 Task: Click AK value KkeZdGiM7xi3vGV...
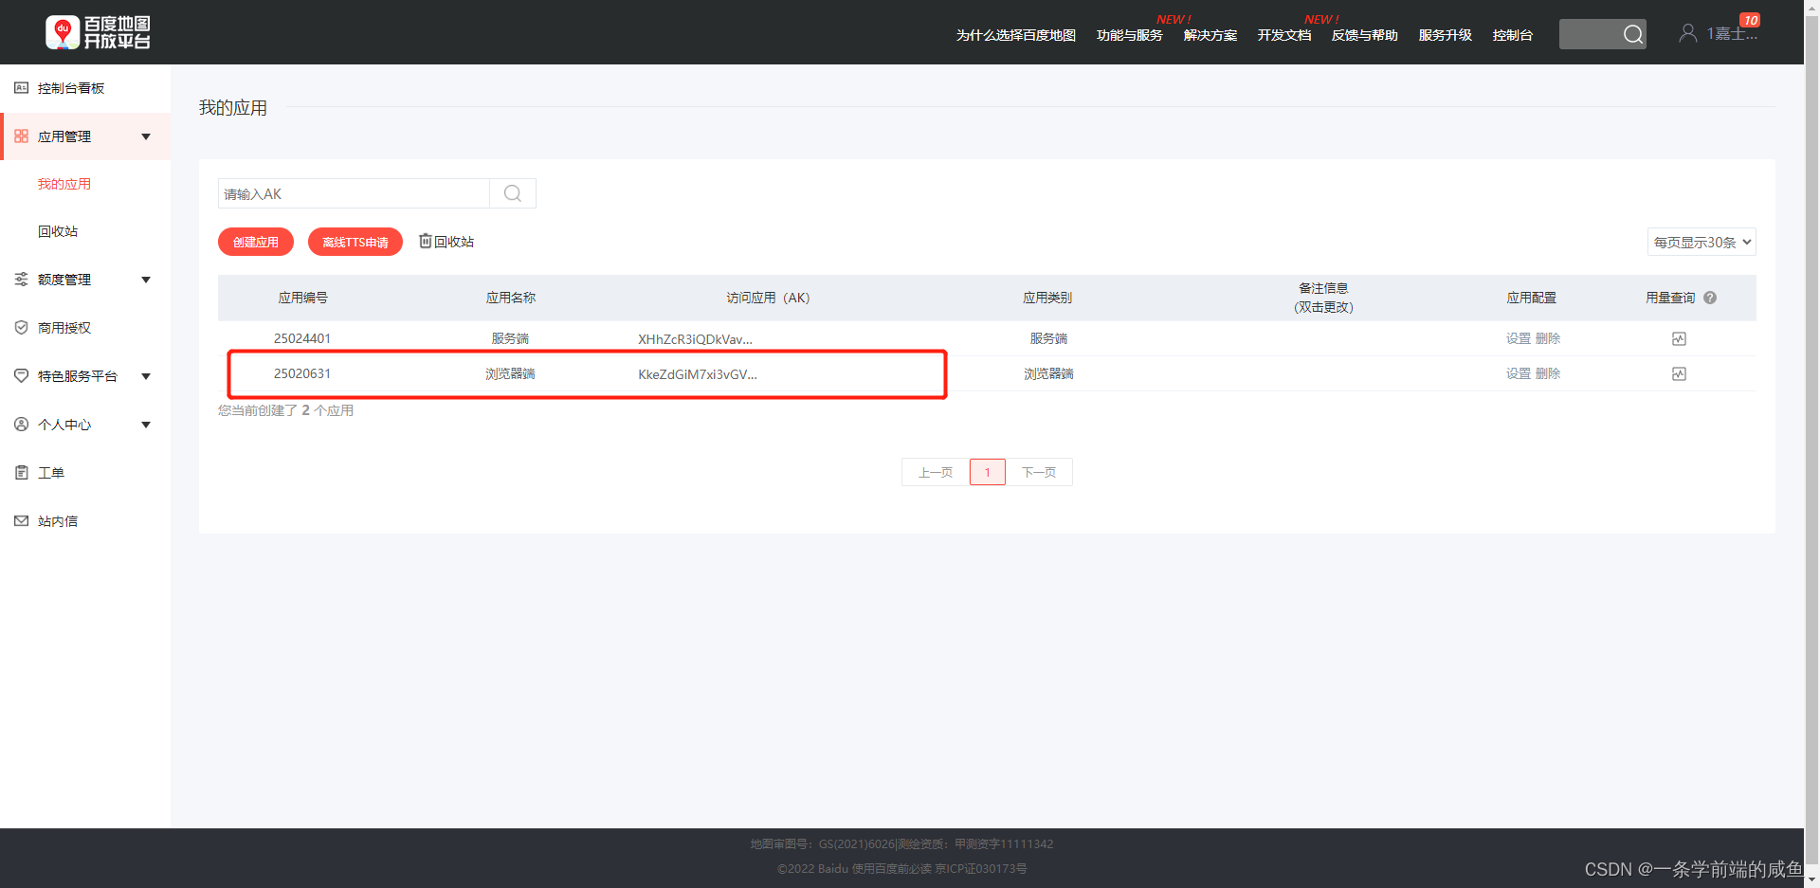[698, 374]
